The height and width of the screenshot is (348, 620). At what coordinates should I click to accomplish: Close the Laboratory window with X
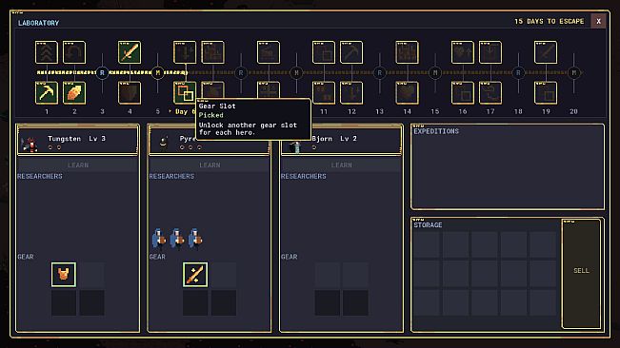(598, 21)
